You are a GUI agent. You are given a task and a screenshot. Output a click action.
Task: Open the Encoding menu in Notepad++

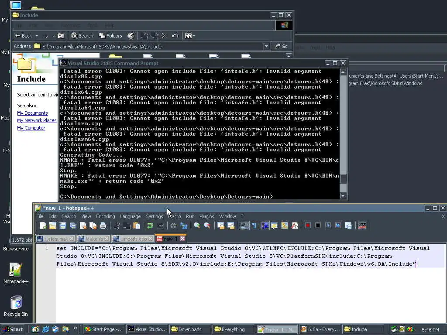106,216
